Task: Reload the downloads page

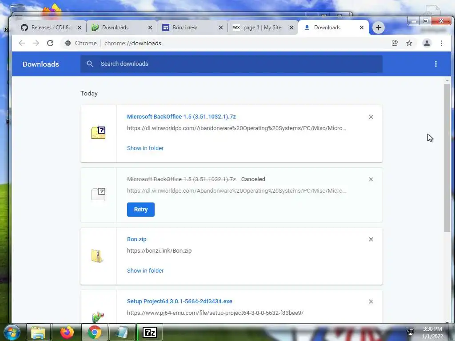Action: pyautogui.click(x=50, y=43)
